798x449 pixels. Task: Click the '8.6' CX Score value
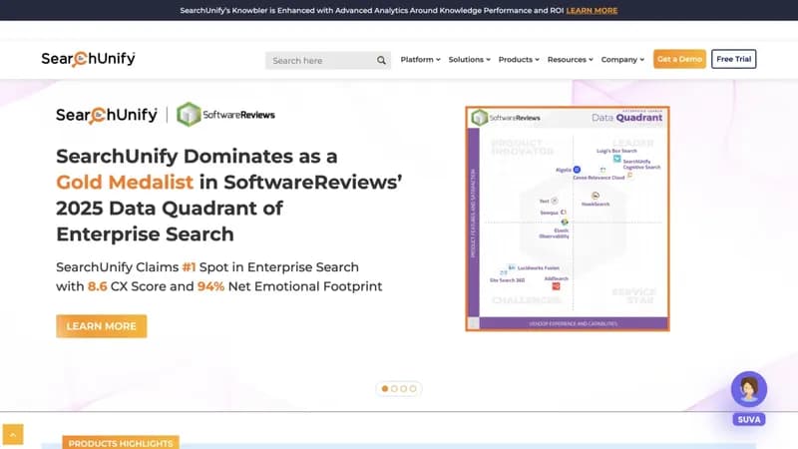[97, 286]
